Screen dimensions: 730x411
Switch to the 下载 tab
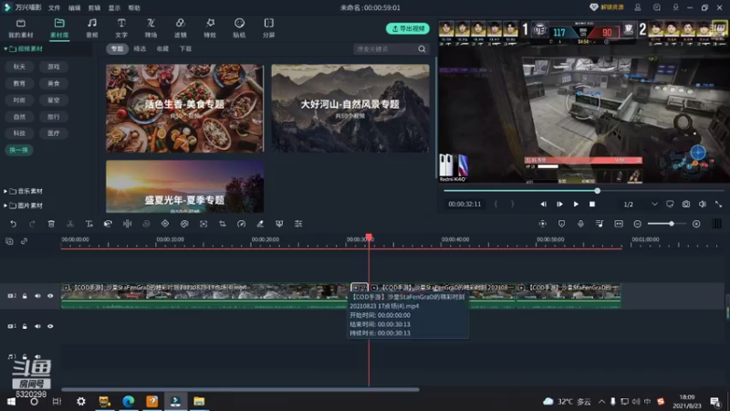(185, 49)
